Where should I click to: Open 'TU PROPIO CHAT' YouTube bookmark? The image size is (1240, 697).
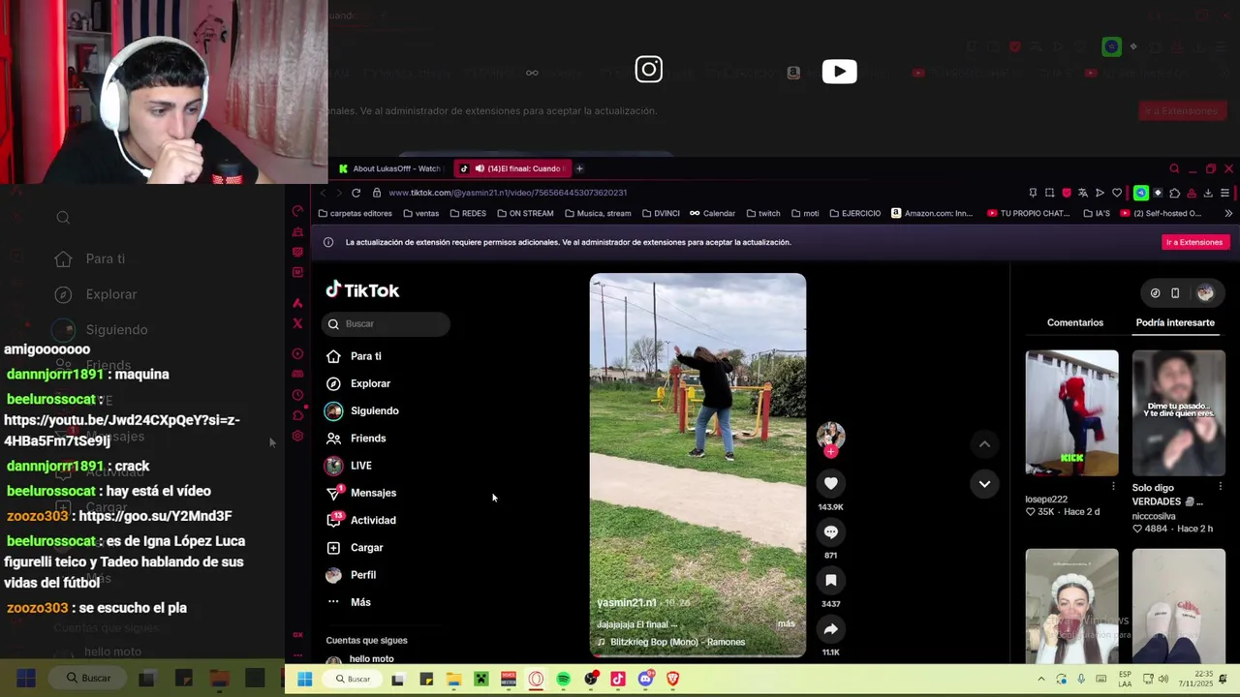coord(1028,214)
